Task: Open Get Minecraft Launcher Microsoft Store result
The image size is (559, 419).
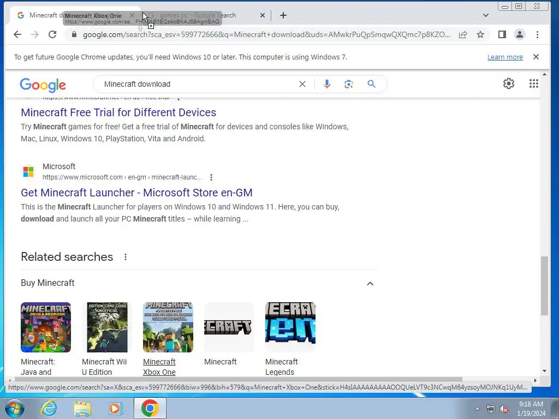Action: coord(136,193)
